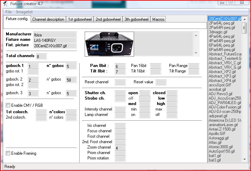251x171 pixels.
Task: Click the Manufacturer field containing Ibiza
Action: (x=54, y=35)
